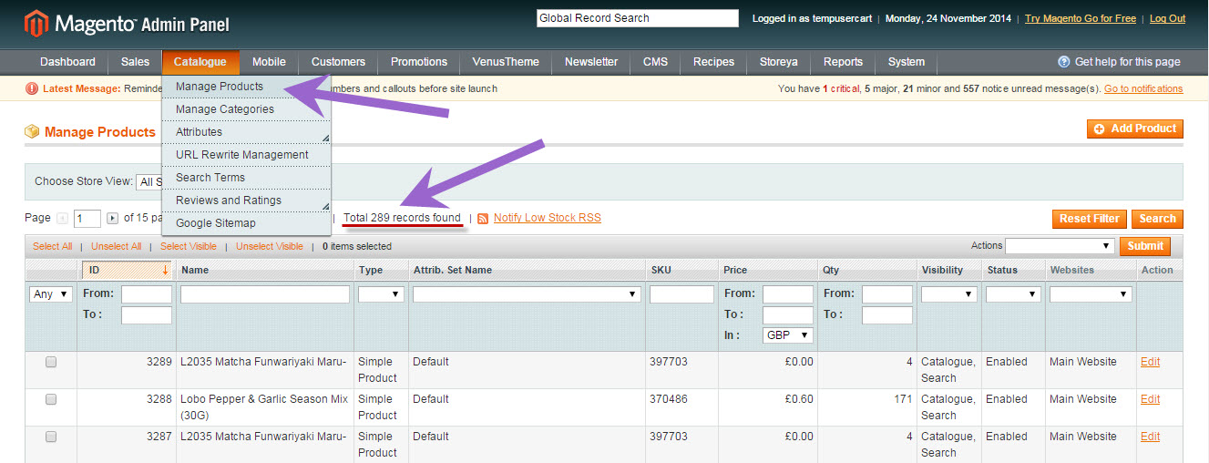Click the Unselect All link

tap(117, 246)
